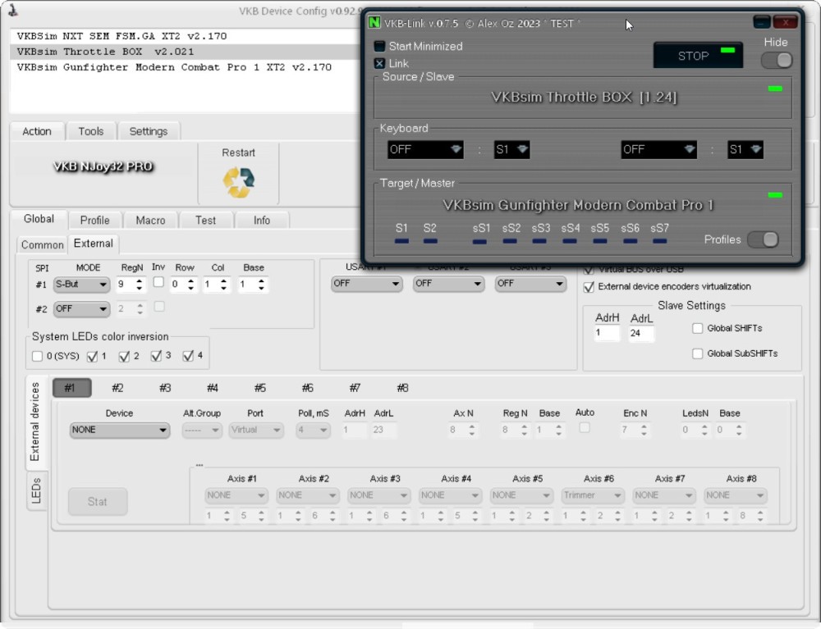Toggle the Hide switch in VKB-Link

[776, 60]
